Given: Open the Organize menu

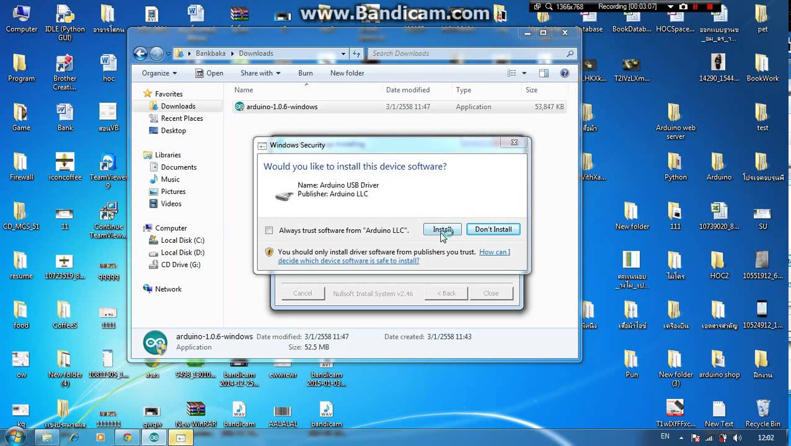Looking at the screenshot, I should (x=159, y=73).
